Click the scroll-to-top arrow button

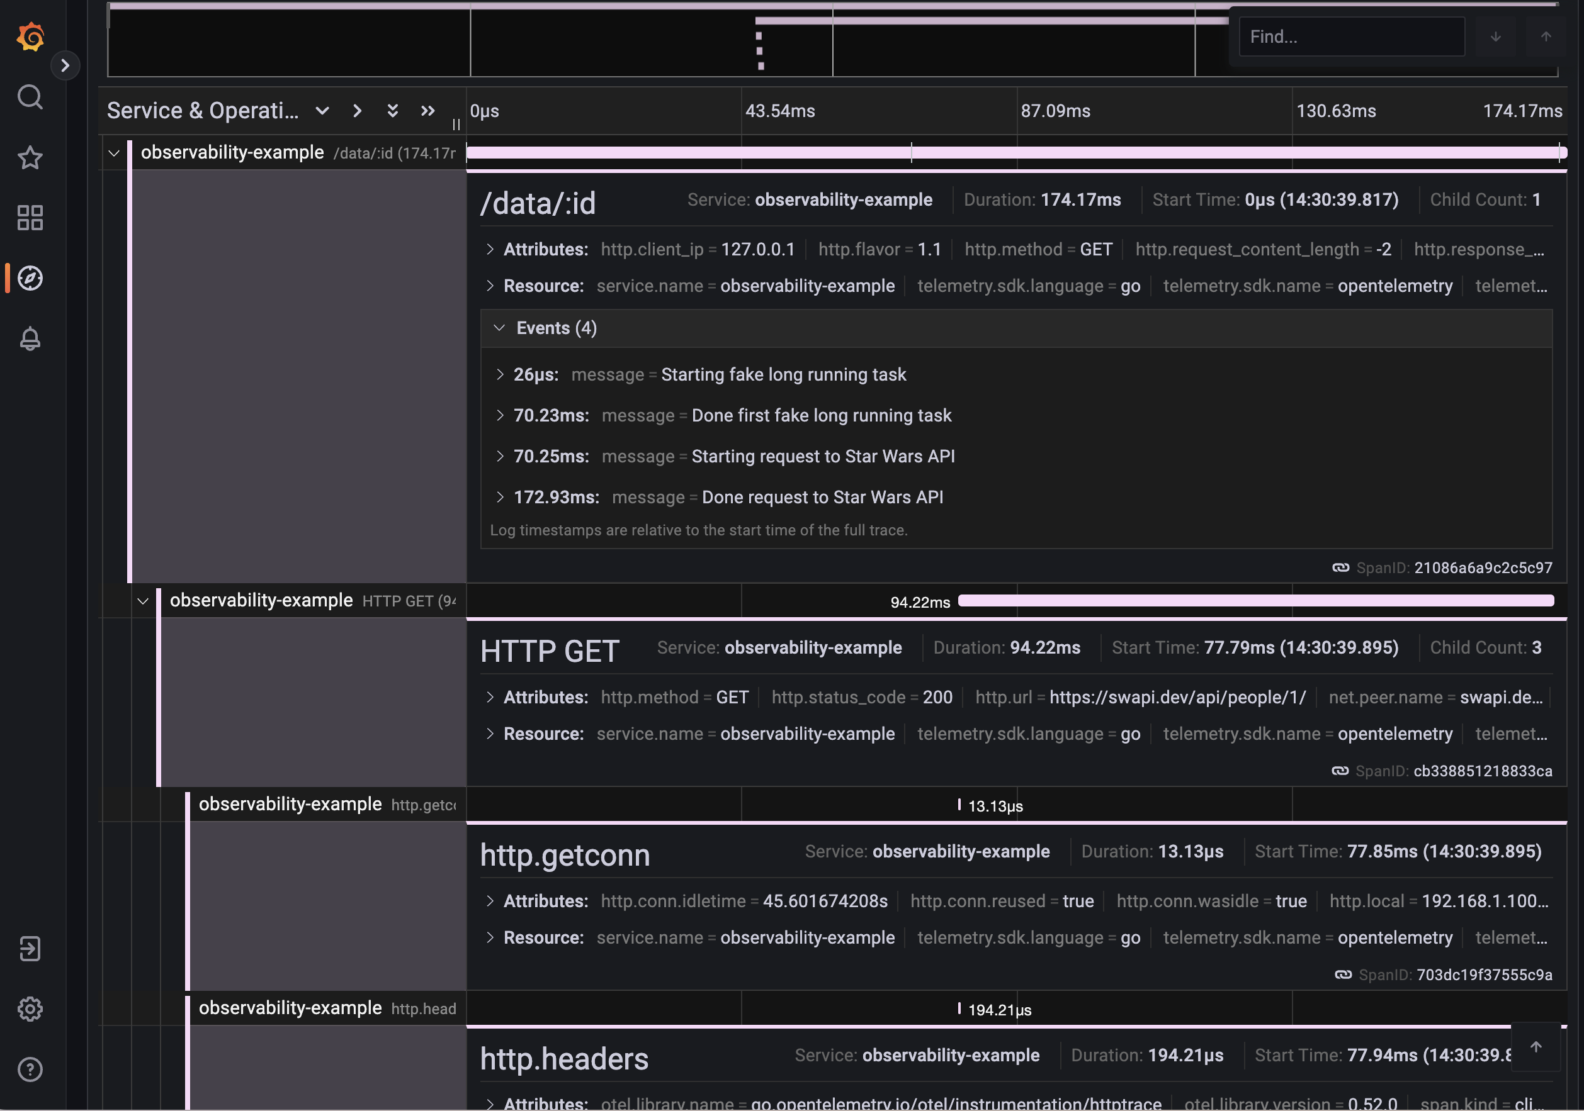pyautogui.click(x=1536, y=1047)
